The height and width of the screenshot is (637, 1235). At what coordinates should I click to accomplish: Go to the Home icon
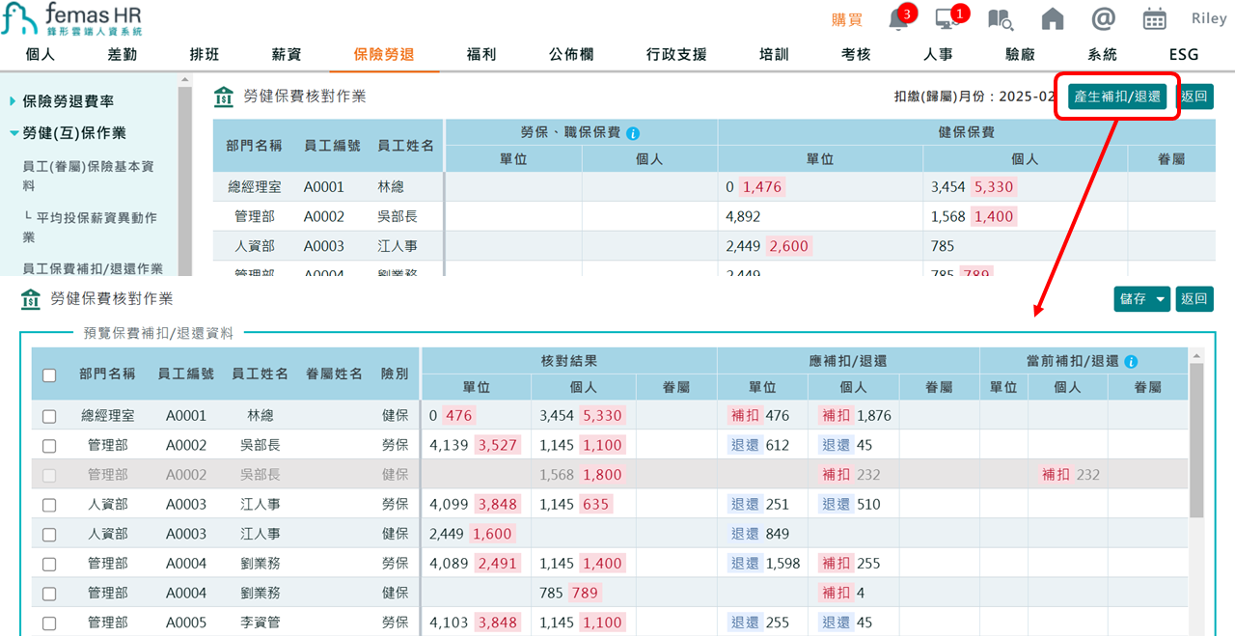pyautogui.click(x=1052, y=17)
